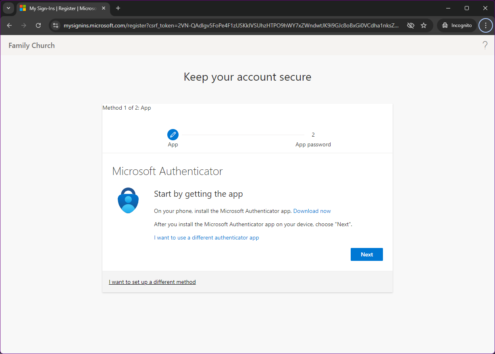Click the Next button
Screen dimensions: 495x354
pos(366,254)
